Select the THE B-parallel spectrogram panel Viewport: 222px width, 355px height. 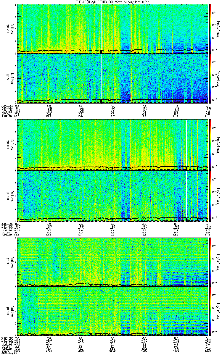pos(112,311)
